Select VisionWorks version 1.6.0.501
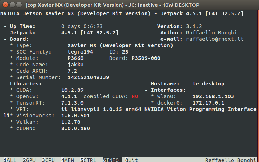 coord(75,116)
